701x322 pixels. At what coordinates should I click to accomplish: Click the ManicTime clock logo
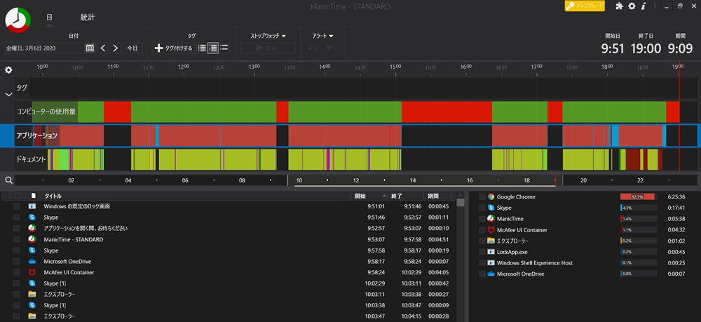(18, 20)
